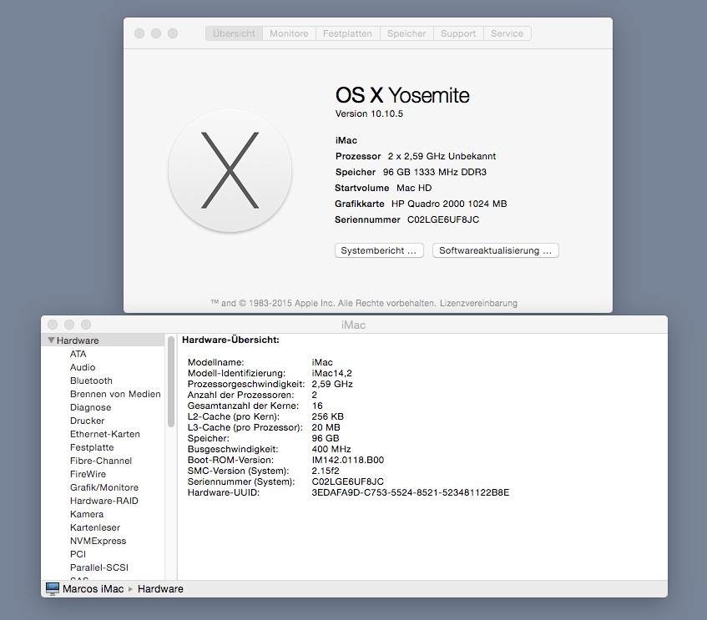
Task: Select Diagnose in the sidebar
Action: coord(91,407)
